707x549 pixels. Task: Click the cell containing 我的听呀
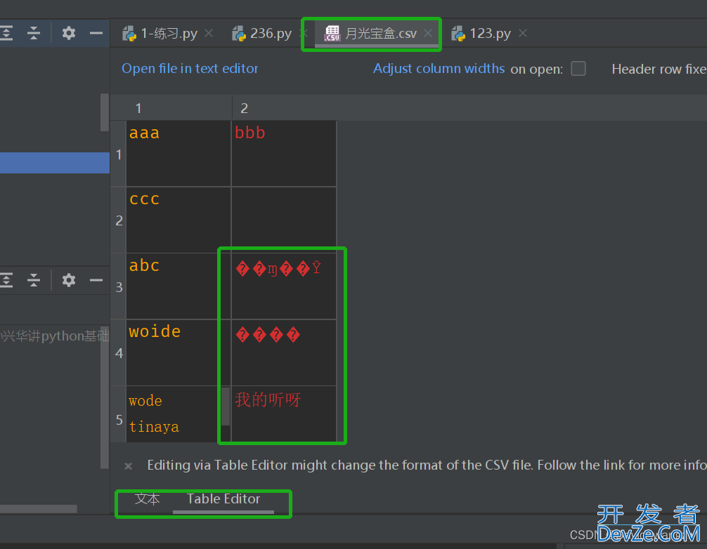coord(284,414)
